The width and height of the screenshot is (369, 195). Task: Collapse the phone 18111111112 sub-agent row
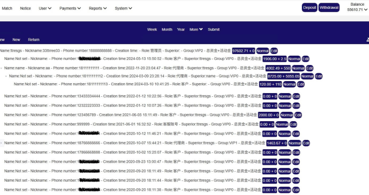[x=6, y=76]
